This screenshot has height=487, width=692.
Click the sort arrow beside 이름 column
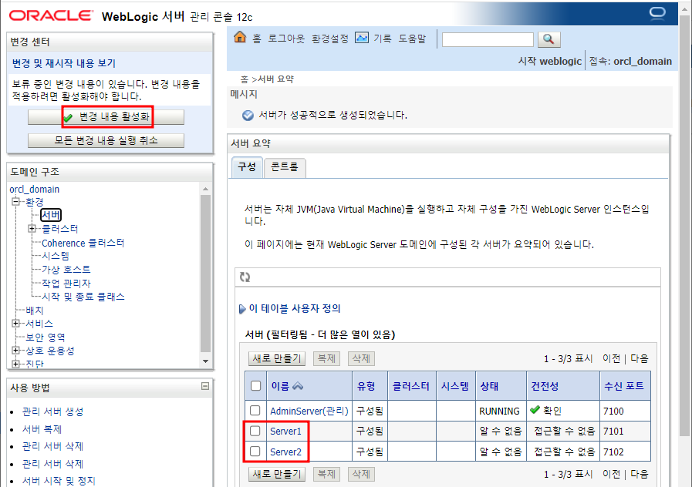point(298,386)
